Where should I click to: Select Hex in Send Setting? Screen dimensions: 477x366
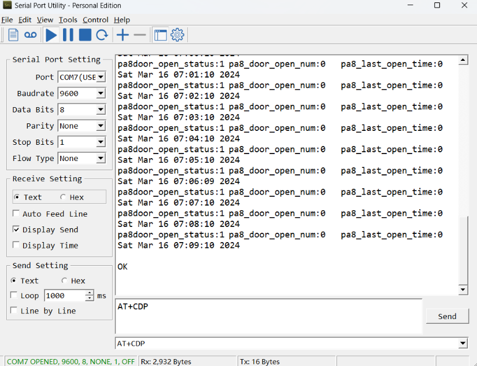[73, 281]
